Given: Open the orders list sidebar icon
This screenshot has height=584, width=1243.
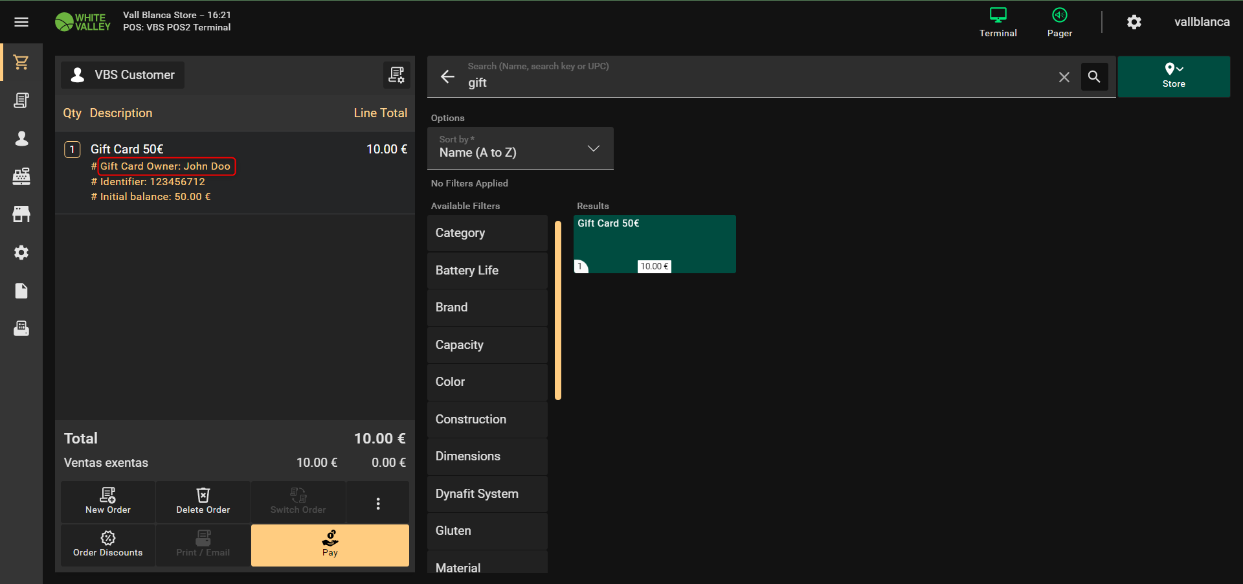Looking at the screenshot, I should point(21,100).
